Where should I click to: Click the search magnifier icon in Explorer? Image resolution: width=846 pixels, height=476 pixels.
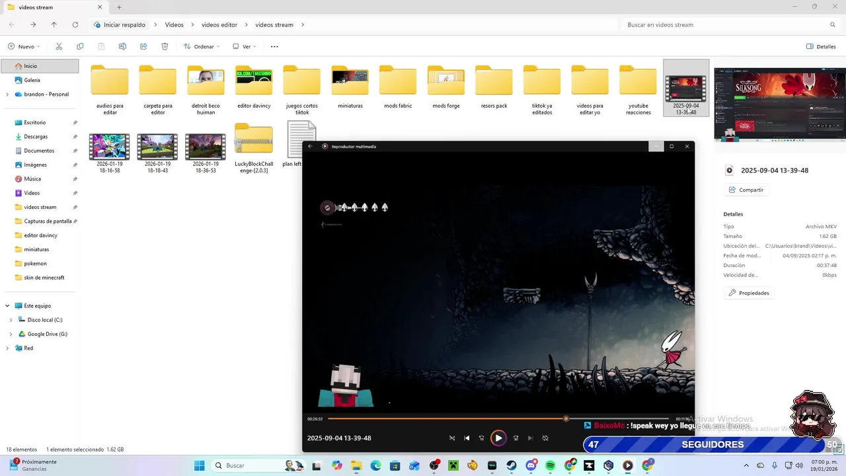(x=833, y=24)
